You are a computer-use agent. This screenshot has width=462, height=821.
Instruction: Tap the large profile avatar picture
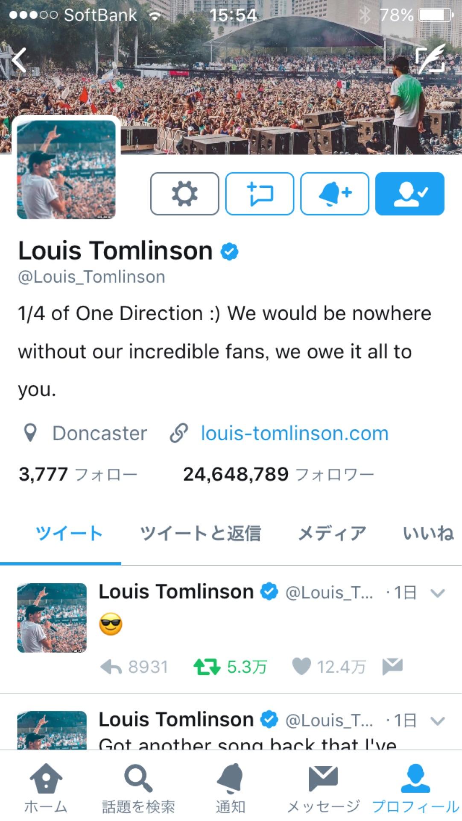coord(66,169)
